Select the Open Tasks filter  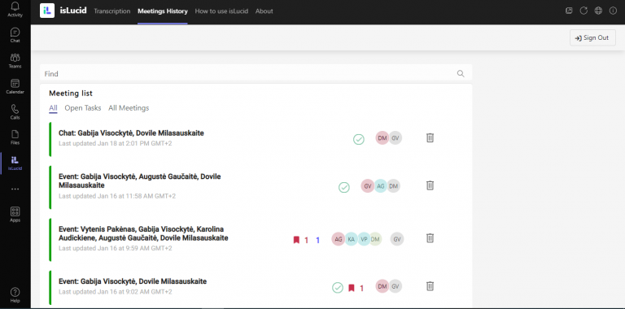[83, 108]
